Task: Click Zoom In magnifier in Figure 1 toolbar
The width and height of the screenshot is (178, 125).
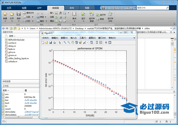Action: (x=65, y=42)
